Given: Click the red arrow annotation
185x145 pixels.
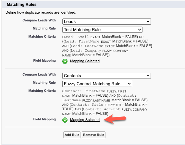Looking at the screenshot, I should [115, 119].
